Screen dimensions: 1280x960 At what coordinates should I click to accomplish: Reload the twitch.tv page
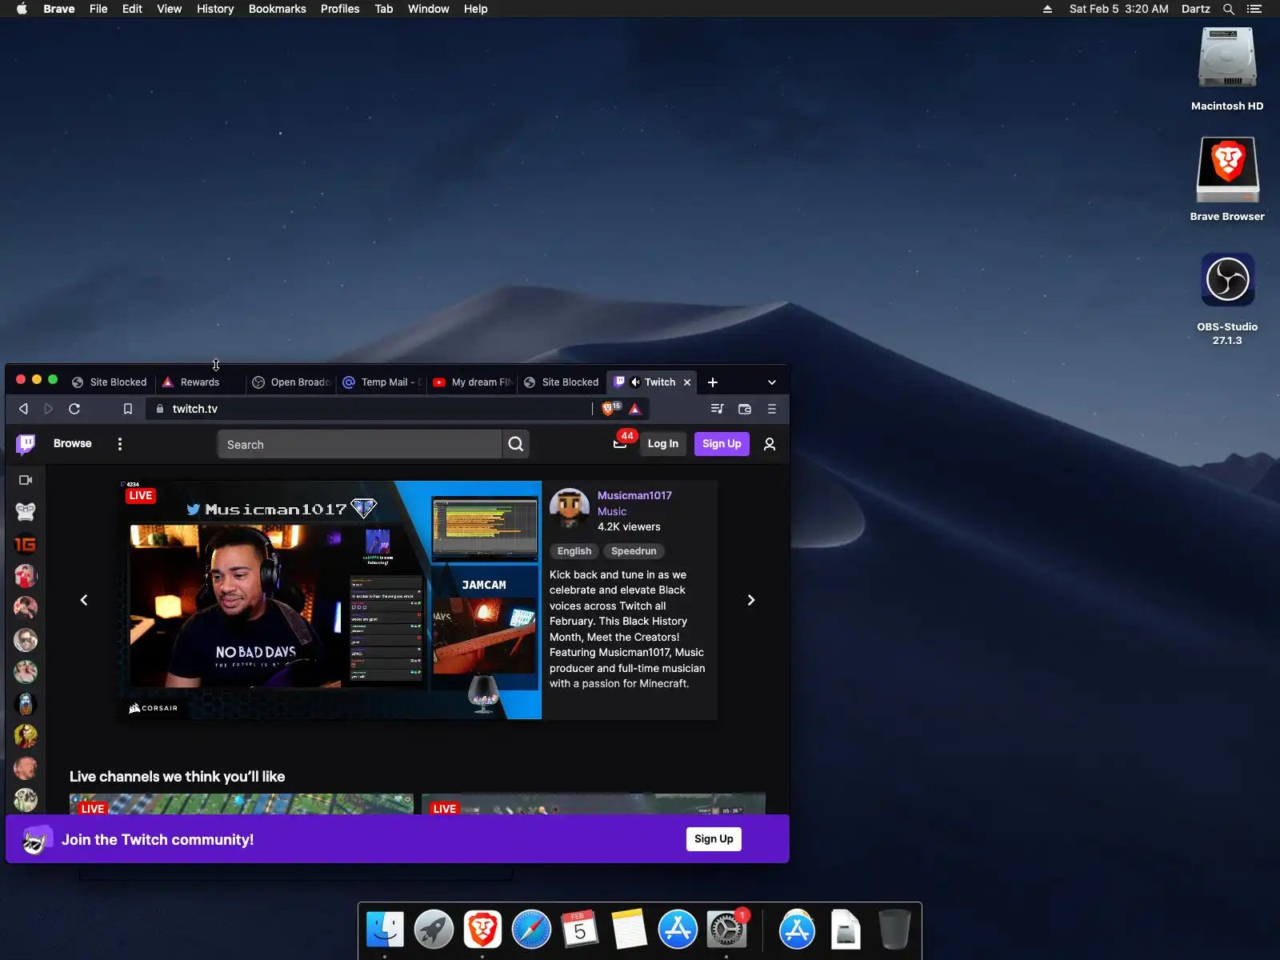point(74,409)
